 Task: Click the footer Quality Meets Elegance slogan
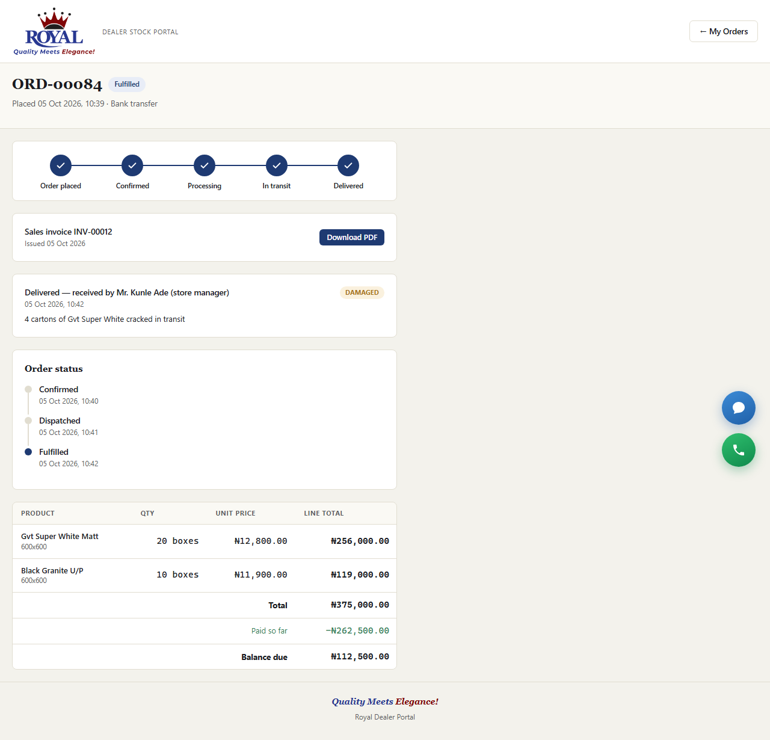coord(385,701)
